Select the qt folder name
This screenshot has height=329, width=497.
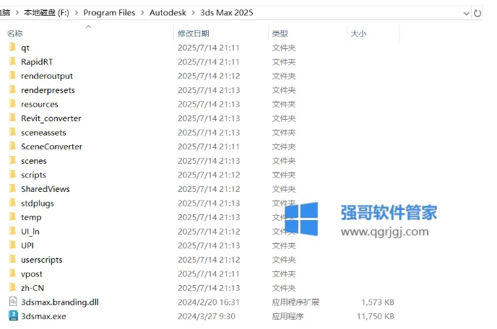tap(25, 48)
